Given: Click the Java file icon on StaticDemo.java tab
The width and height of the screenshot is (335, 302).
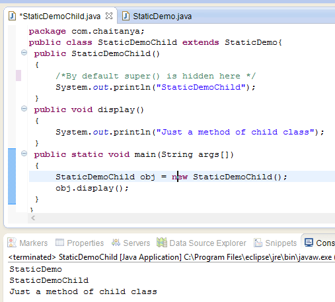Looking at the screenshot, I should point(126,16).
